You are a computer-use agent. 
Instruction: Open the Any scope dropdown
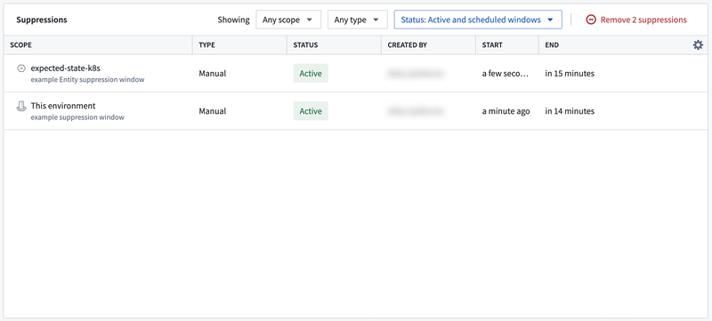pyautogui.click(x=288, y=20)
